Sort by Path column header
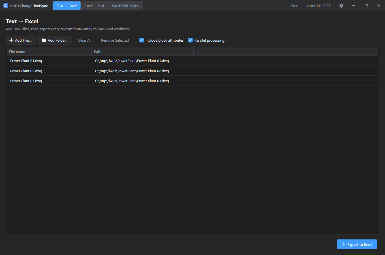Image resolution: width=385 pixels, height=255 pixels. pos(142,52)
